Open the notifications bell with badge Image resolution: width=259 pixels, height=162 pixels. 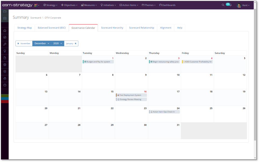click(230, 5)
